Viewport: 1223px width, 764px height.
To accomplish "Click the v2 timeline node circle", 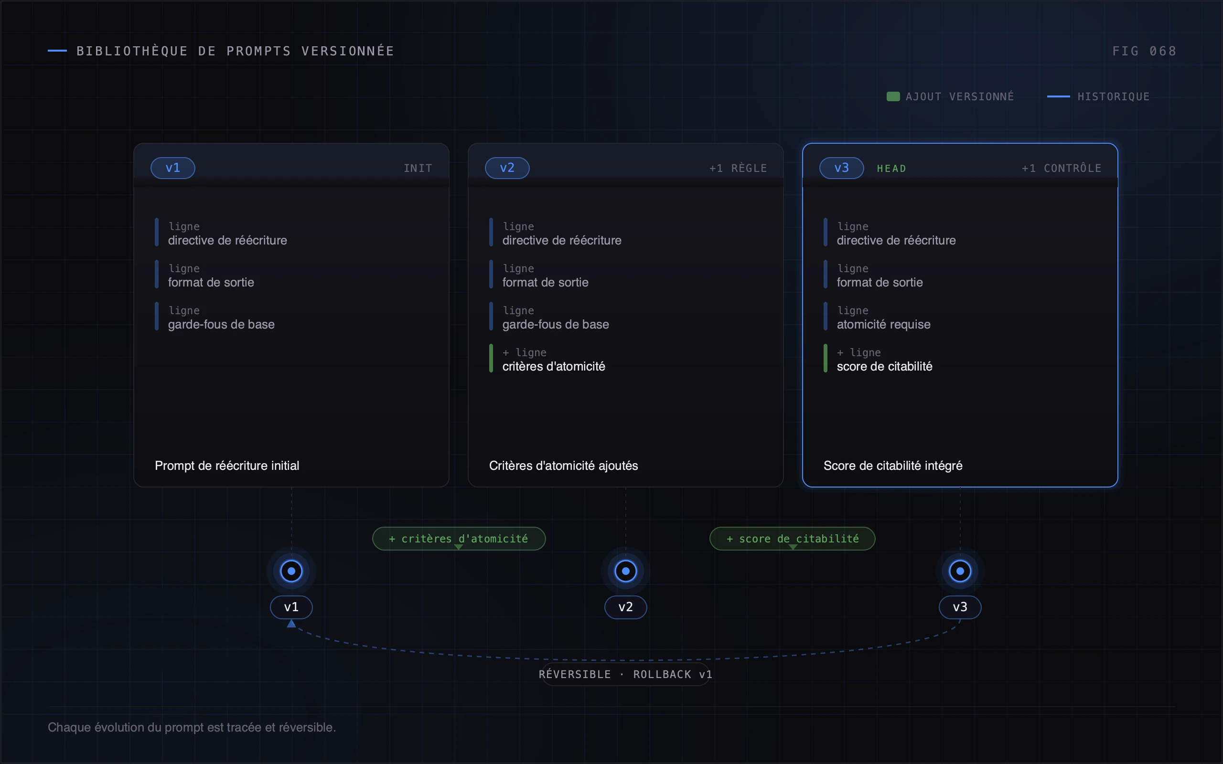I will point(626,571).
